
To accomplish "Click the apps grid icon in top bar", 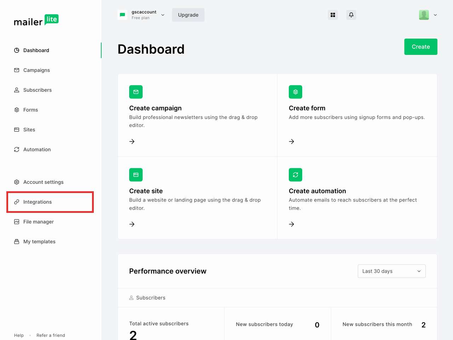I will pos(333,15).
